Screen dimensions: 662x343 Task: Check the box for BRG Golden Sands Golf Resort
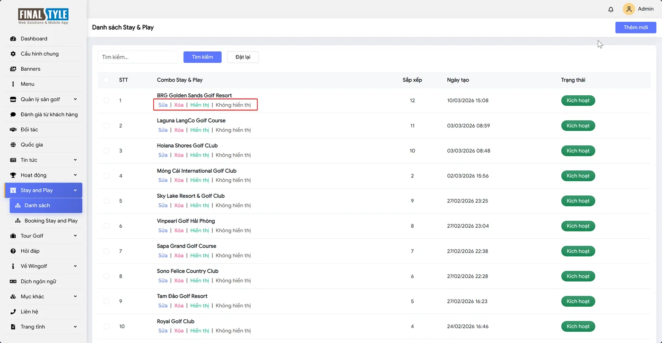click(106, 100)
